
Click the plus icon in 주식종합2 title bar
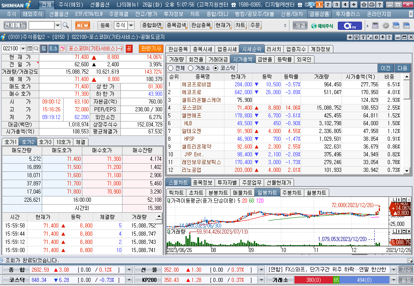pyautogui.click(x=350, y=37)
